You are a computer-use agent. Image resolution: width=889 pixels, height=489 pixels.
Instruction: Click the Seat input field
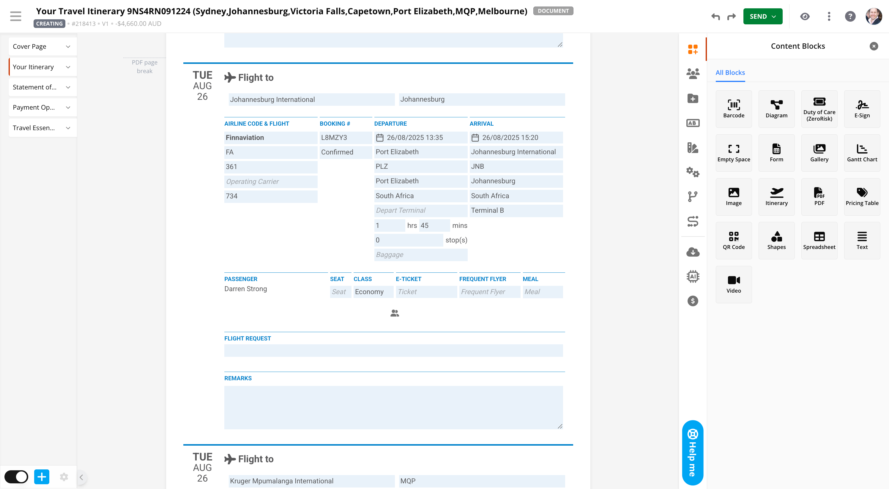(340, 292)
